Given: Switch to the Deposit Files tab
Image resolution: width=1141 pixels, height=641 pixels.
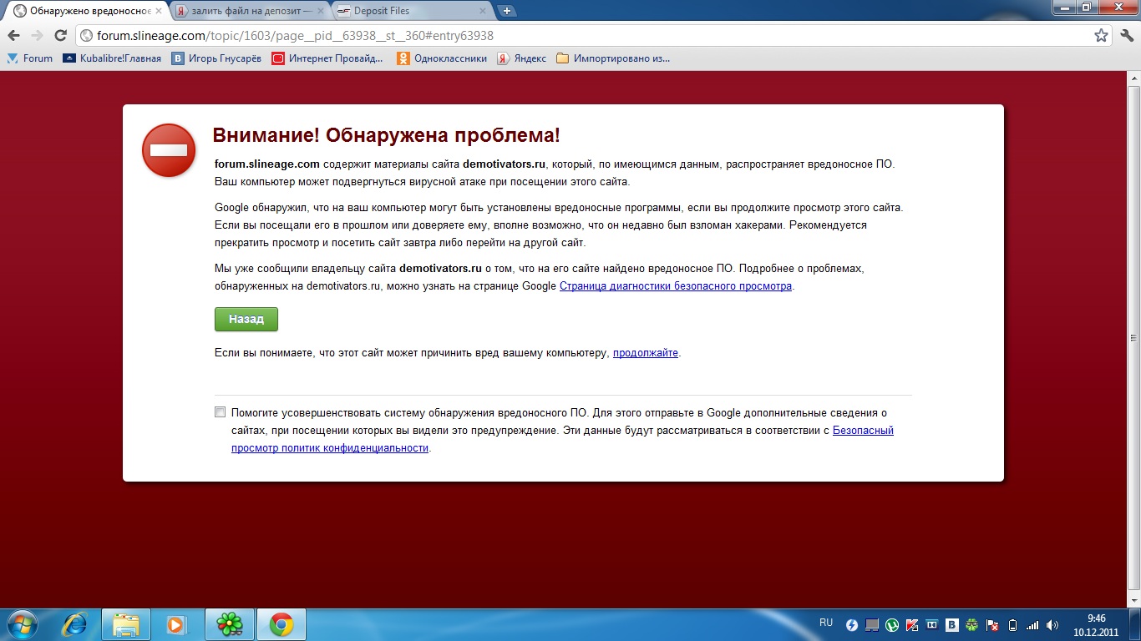Looking at the screenshot, I should (x=411, y=11).
